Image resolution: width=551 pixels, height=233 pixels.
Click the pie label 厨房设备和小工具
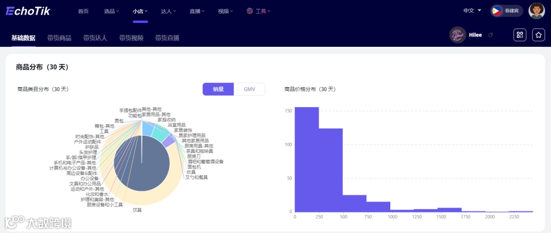point(105,204)
